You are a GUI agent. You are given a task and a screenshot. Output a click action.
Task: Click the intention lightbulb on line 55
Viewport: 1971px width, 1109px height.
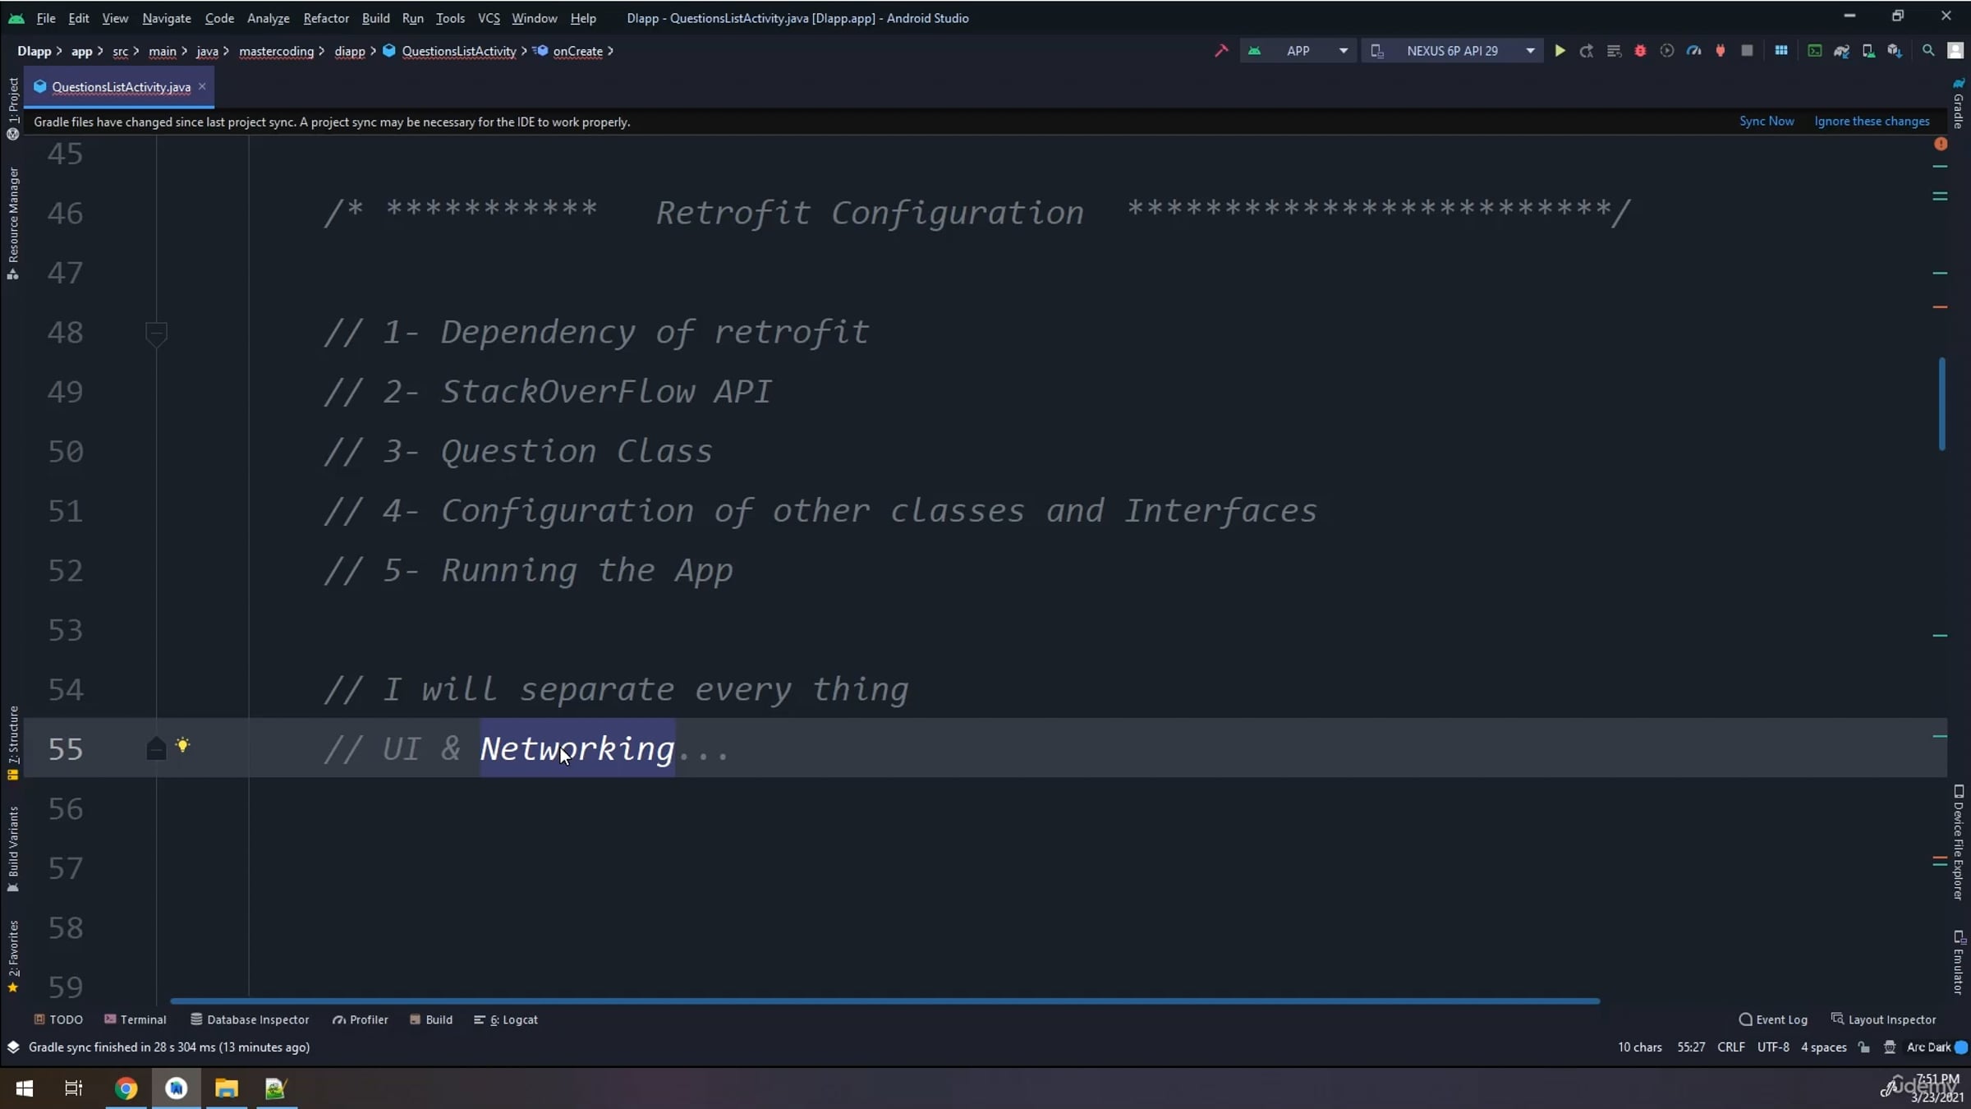click(182, 745)
